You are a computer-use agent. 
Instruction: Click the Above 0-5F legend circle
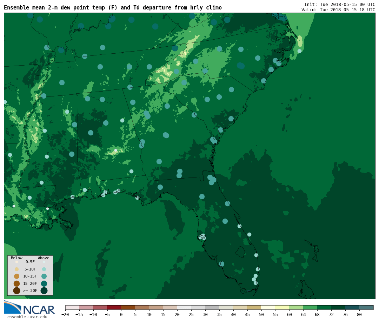pos(44,262)
